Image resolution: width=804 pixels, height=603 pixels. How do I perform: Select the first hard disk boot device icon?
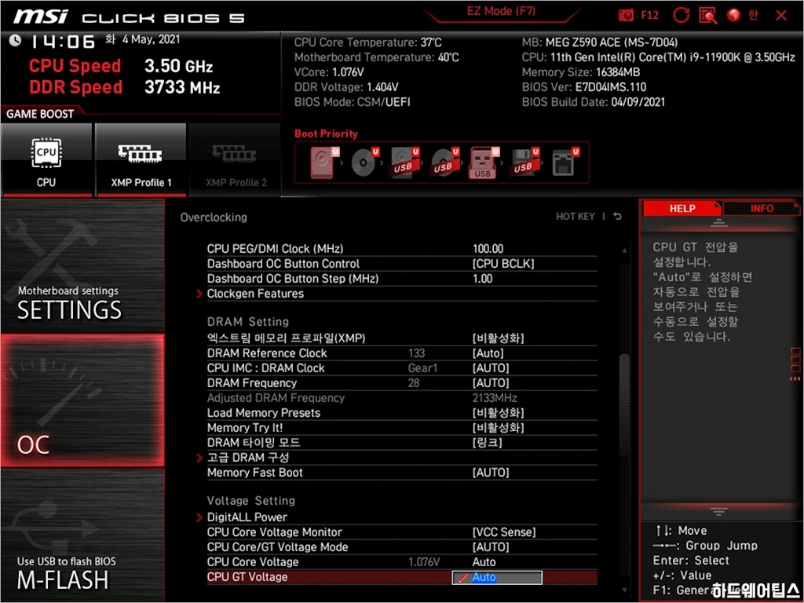tap(324, 162)
